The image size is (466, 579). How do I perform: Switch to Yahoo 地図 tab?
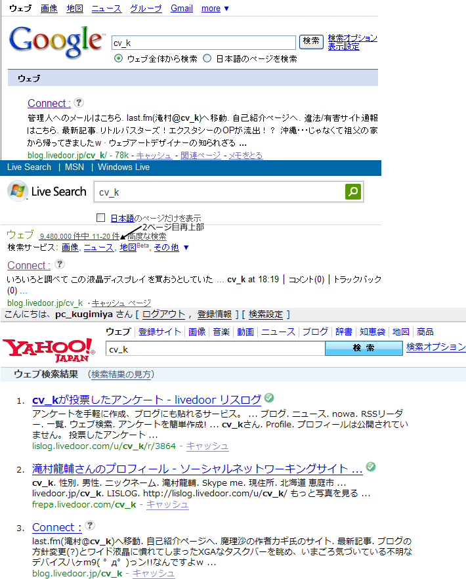click(401, 332)
